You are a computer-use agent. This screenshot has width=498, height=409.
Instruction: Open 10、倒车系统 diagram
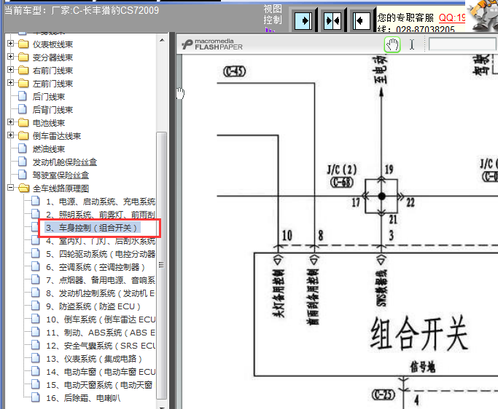pos(101,319)
